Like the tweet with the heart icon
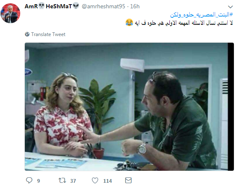 pyautogui.click(x=95, y=180)
